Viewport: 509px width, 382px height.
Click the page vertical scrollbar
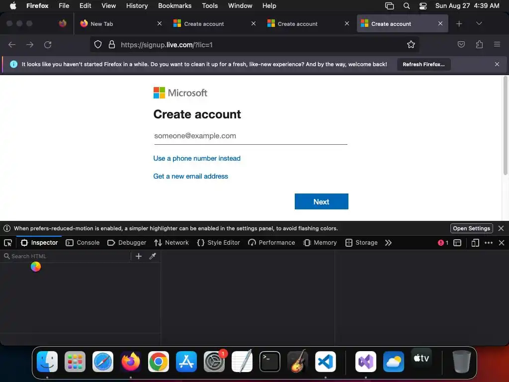click(505, 126)
